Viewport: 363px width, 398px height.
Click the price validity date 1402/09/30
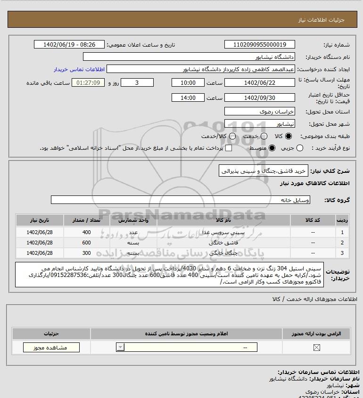260,97
